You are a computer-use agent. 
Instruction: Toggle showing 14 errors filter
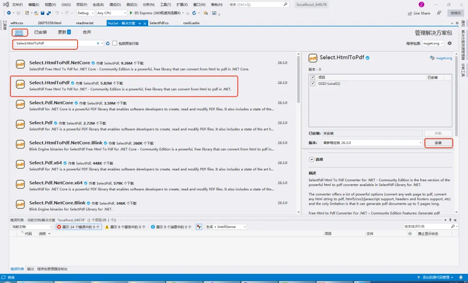coord(78,227)
